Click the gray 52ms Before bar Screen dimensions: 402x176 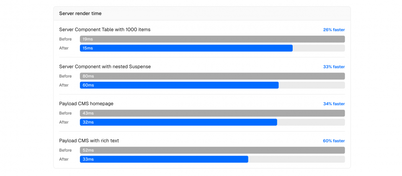point(212,150)
